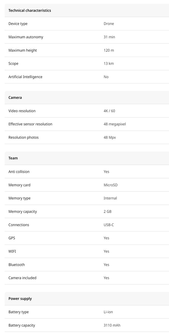Select the Power supply section header
This screenshot has width=169, height=335.
point(20,298)
